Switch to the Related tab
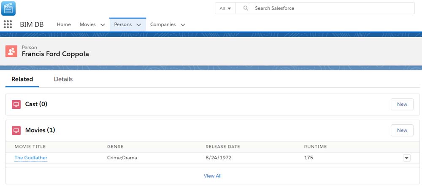The width and height of the screenshot is (422, 188). 22,79
